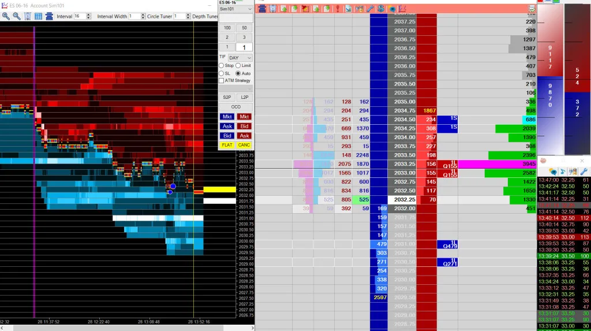The image size is (591, 331).
Task: Enable the ATM Strategy checkbox
Action: [221, 81]
